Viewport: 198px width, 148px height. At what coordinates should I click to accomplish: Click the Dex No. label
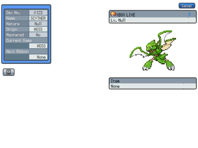tap(13, 12)
